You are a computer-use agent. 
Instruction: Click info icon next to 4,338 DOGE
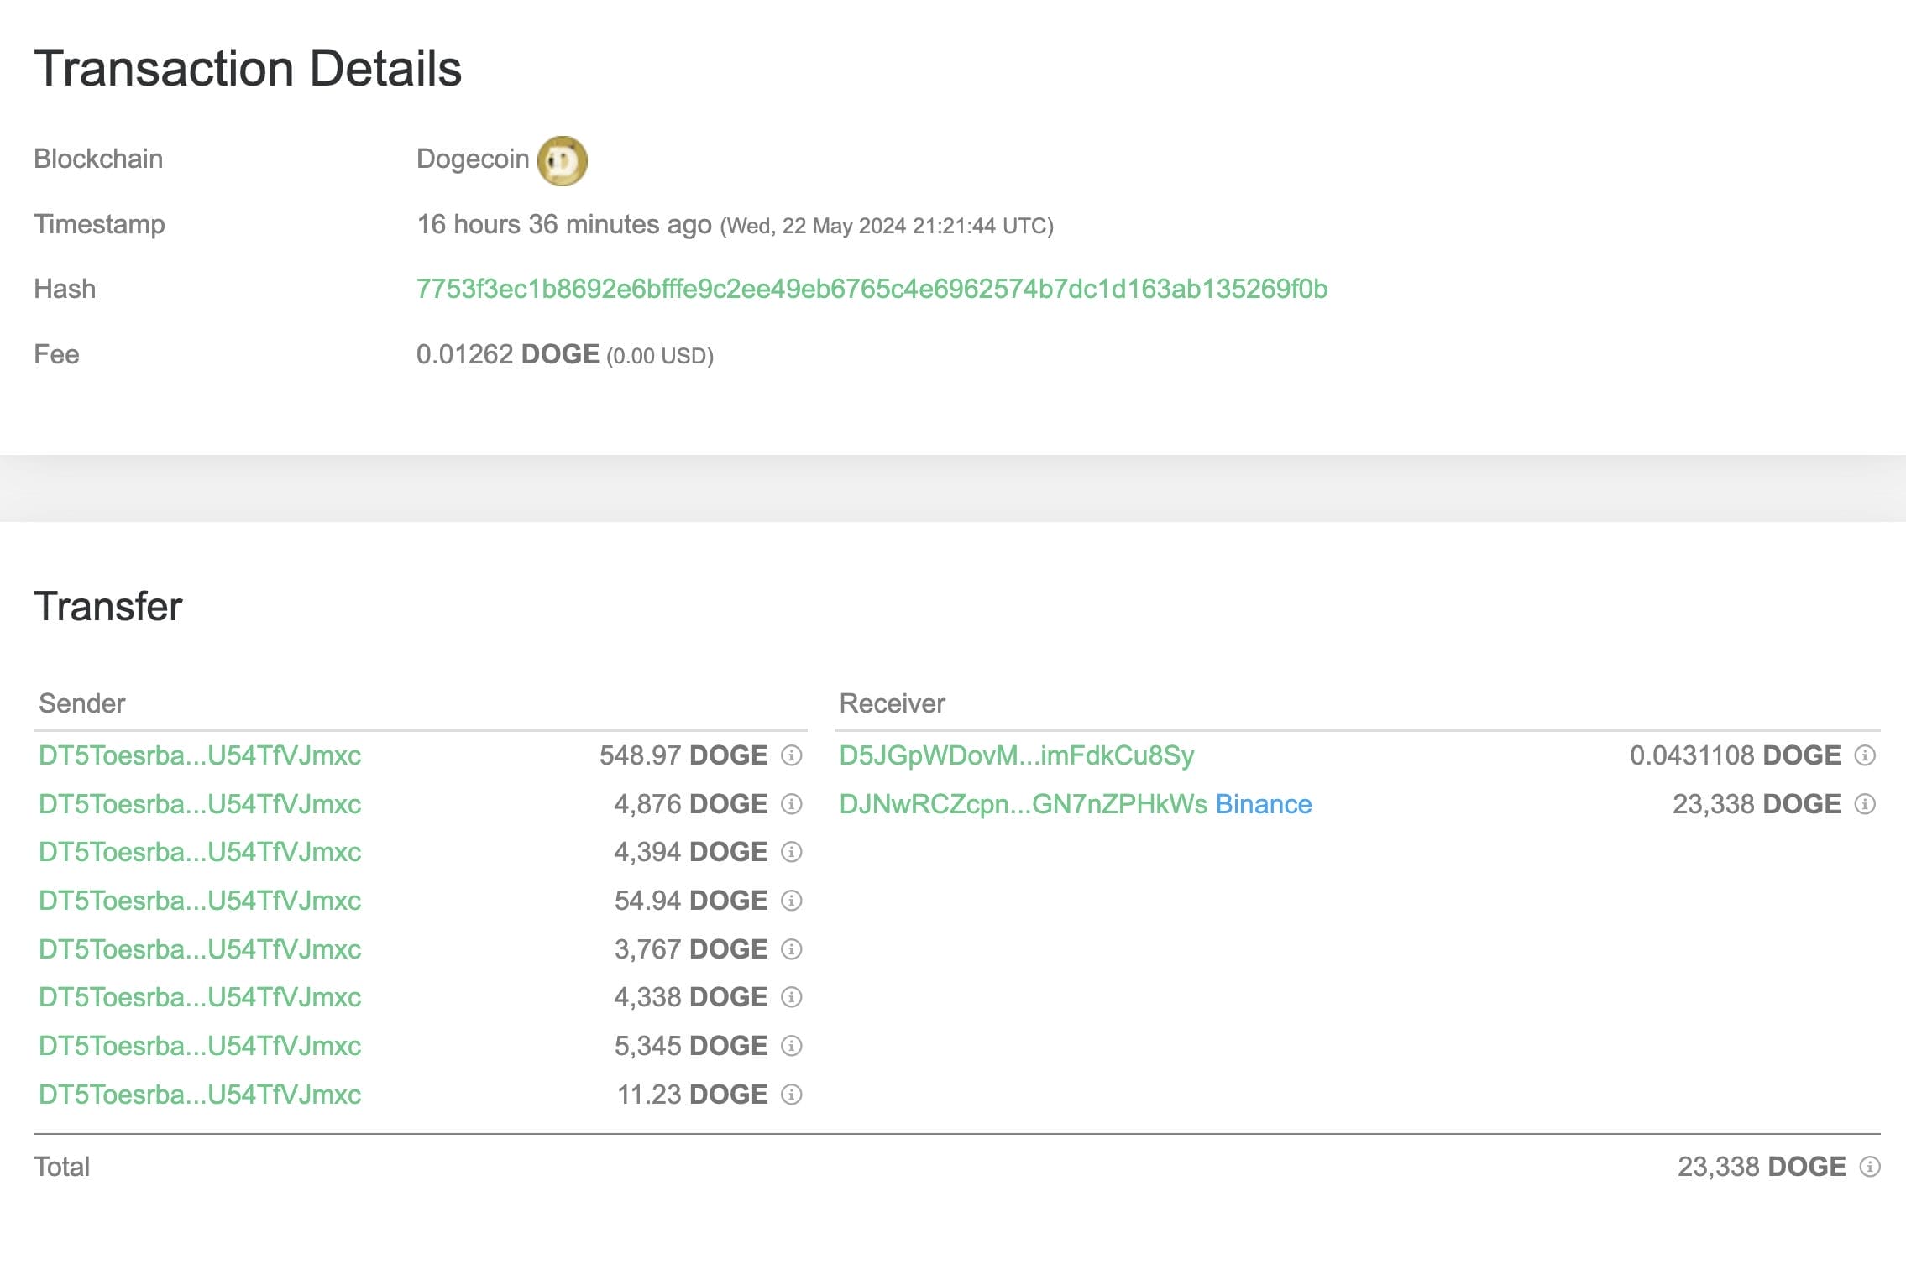tap(791, 997)
